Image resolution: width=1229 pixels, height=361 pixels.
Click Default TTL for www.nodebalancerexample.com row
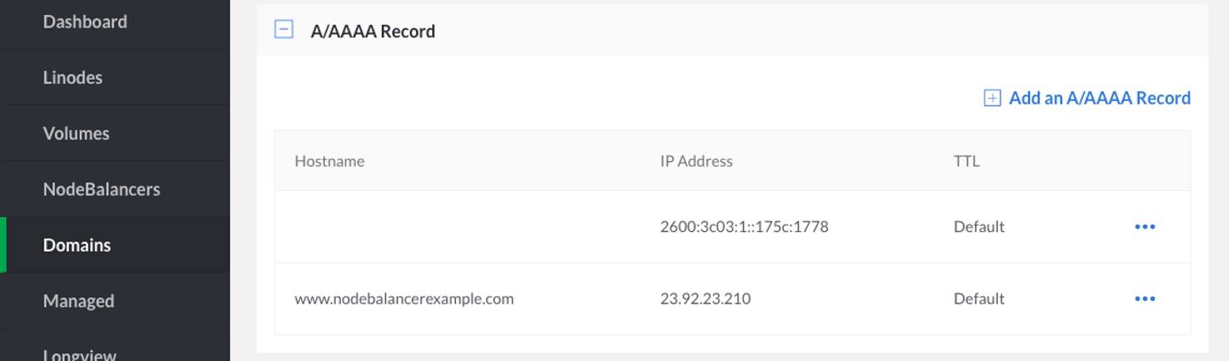(x=978, y=298)
